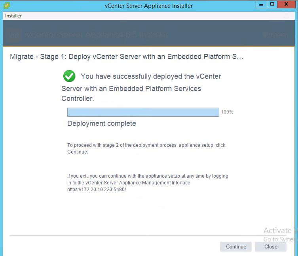
Task: Click the 'Migrate - Stage 1' heading
Action: [x=126, y=57]
